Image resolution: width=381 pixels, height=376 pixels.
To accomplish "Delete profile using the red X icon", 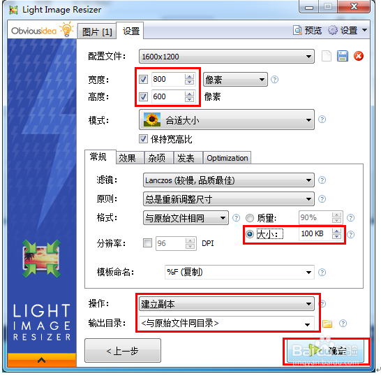I will (359, 56).
